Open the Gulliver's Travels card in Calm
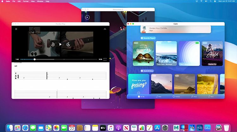The height and width of the screenshot is (132, 237). coord(143,54)
